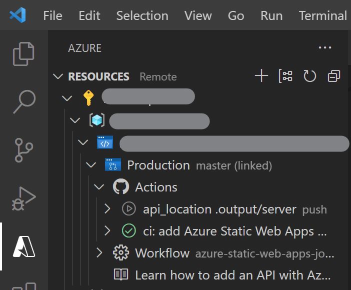Image resolution: width=351 pixels, height=290 pixels.
Task: Open Source Control view
Action: coord(23,150)
